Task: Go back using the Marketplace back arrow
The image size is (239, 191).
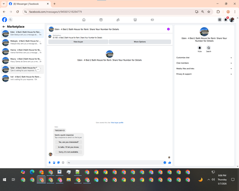Action: tap(4, 27)
